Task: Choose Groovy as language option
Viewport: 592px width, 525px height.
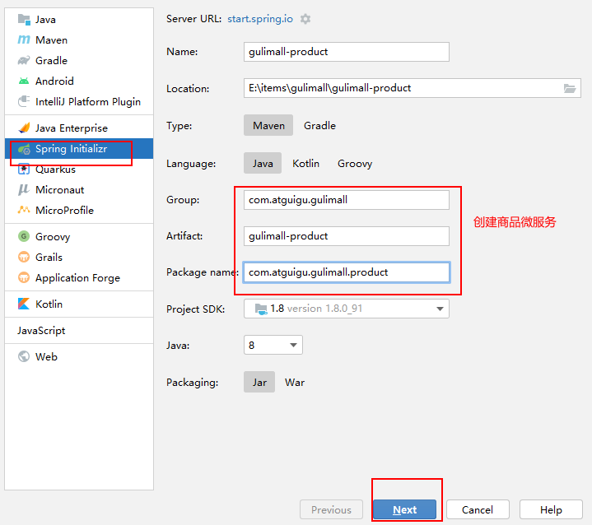Action: [x=355, y=163]
